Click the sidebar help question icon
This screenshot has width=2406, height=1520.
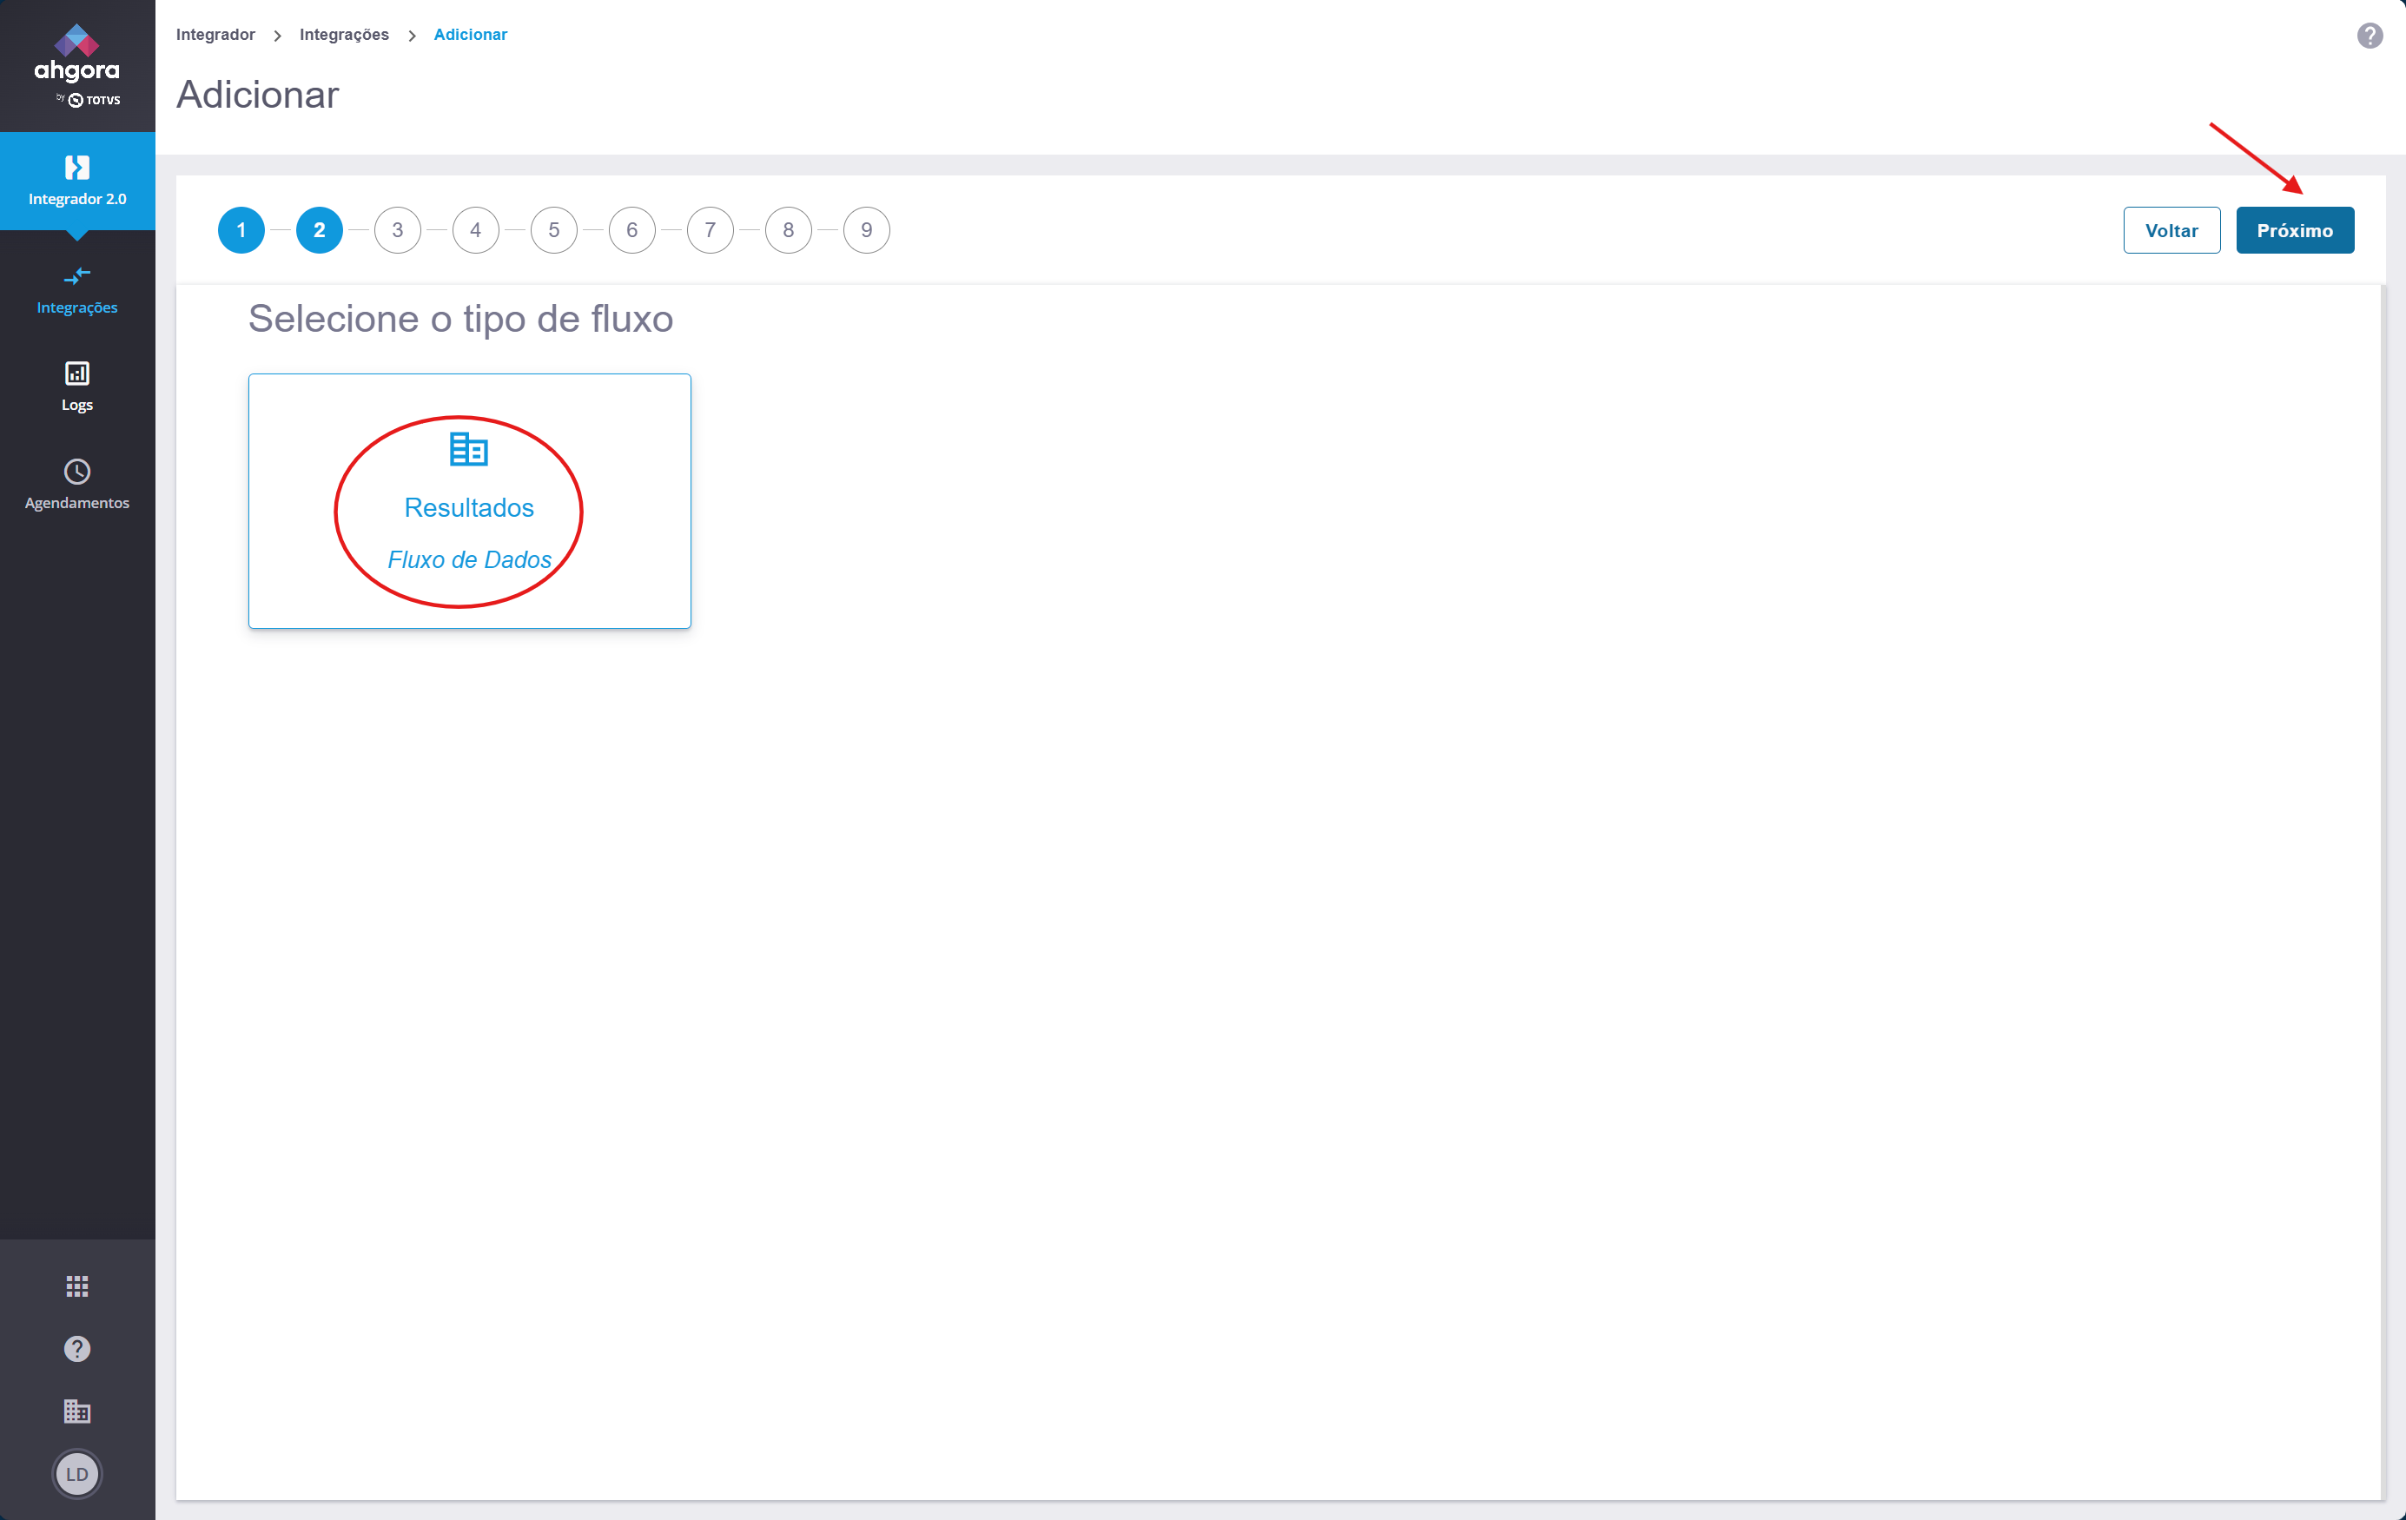click(77, 1349)
